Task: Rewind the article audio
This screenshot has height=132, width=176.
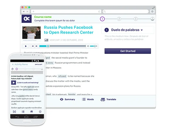Action: coord(33,46)
